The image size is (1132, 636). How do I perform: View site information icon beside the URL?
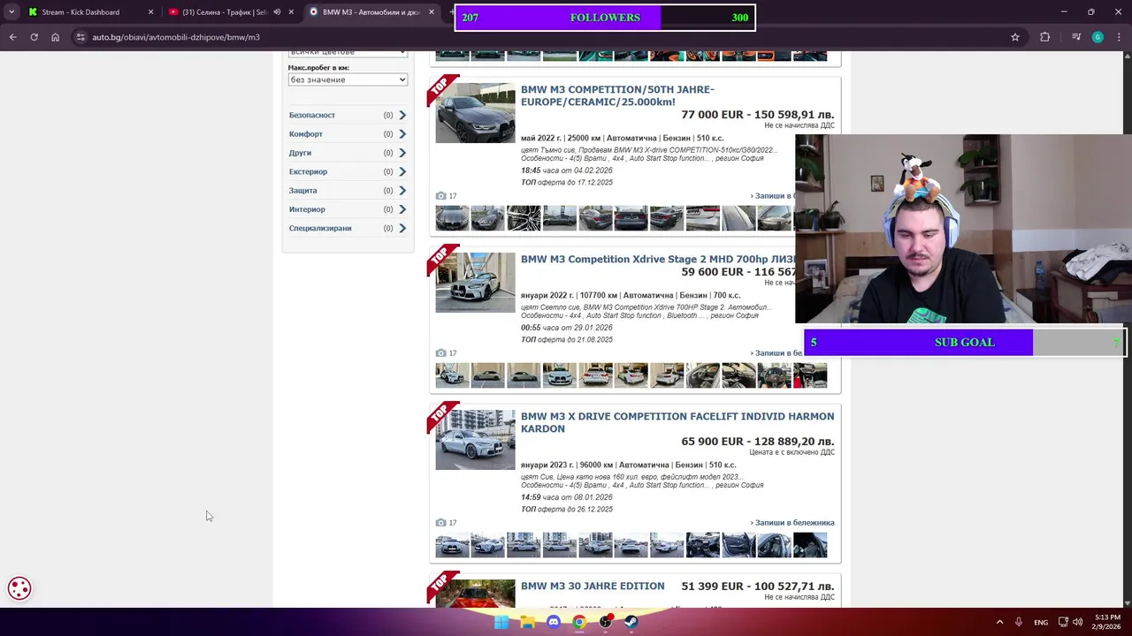80,37
